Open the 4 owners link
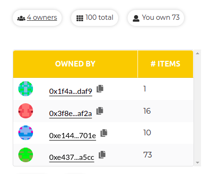The height and width of the screenshot is (174, 210). coord(42,17)
